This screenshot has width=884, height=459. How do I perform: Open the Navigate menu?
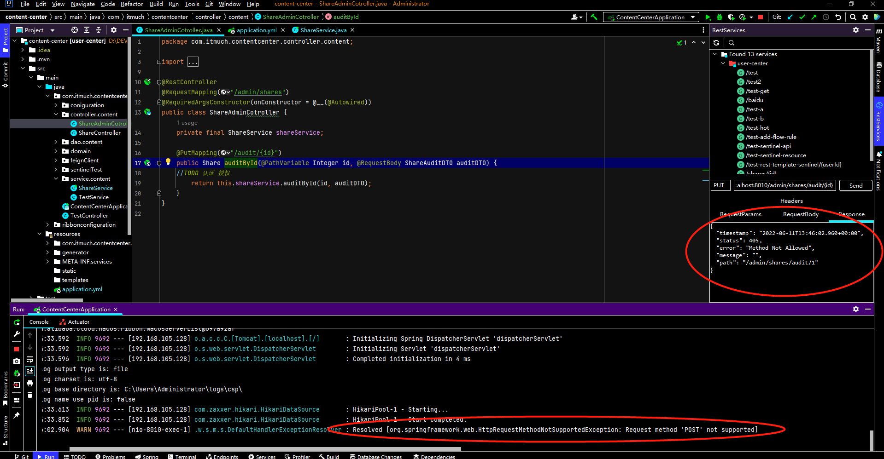[x=83, y=4]
